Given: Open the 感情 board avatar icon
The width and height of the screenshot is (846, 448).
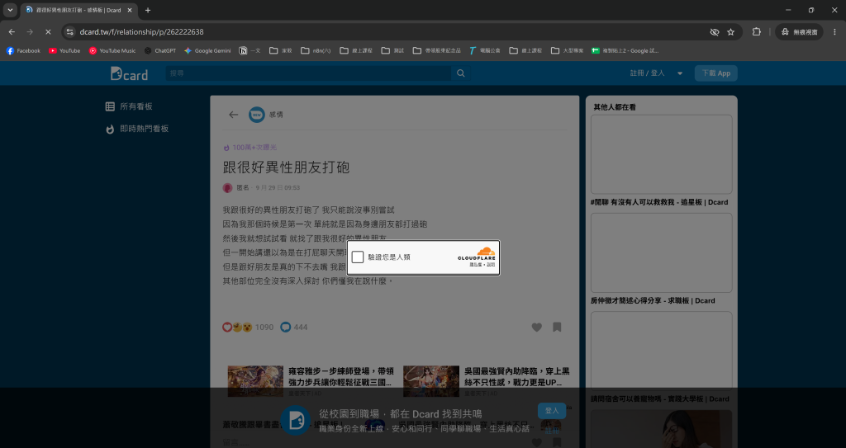Looking at the screenshot, I should tap(257, 115).
